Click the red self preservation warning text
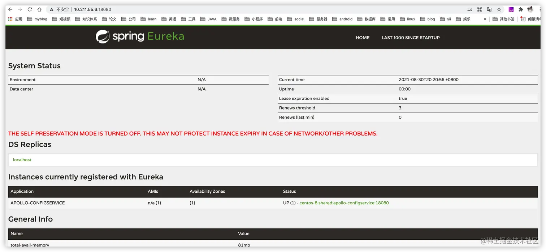 193,133
